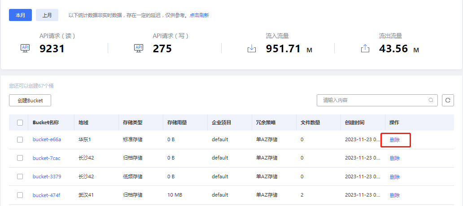The width and height of the screenshot is (463, 206).
Task: Switch to the 本月 tab
Action: pos(20,15)
